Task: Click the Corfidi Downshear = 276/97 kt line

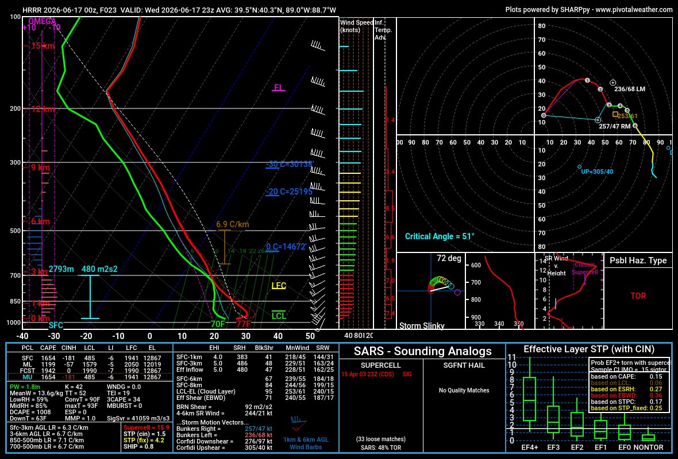Action: [x=225, y=441]
